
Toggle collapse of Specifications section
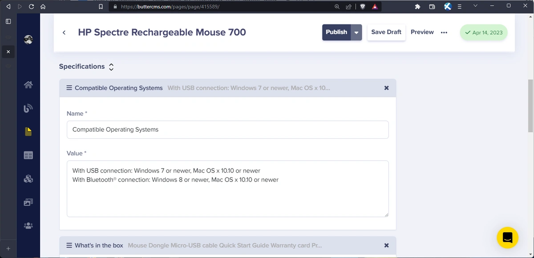[x=111, y=67]
